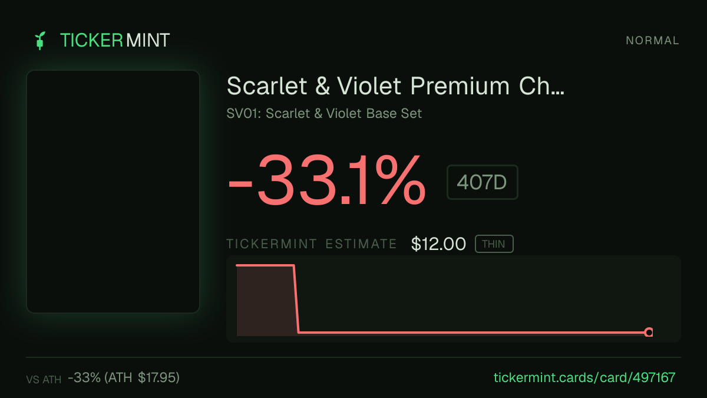Click the $12.00 estimate value
707x398 pixels.
[x=439, y=244]
